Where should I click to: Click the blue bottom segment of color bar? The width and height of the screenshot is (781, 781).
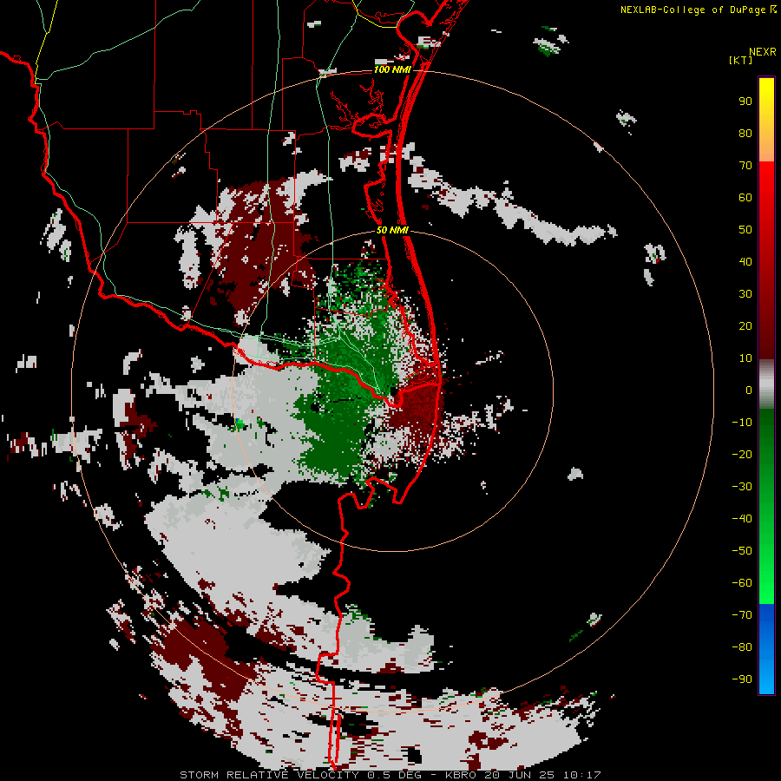point(766,649)
